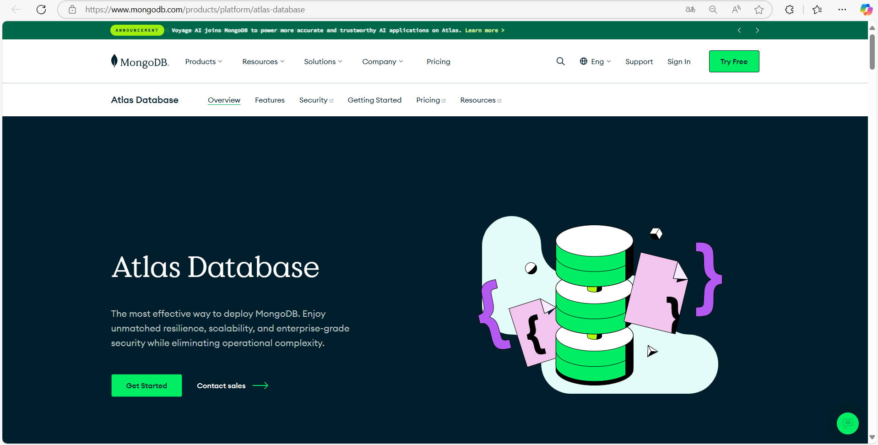Click the browser address bar URL
Image resolution: width=878 pixels, height=445 pixels.
[x=195, y=10]
